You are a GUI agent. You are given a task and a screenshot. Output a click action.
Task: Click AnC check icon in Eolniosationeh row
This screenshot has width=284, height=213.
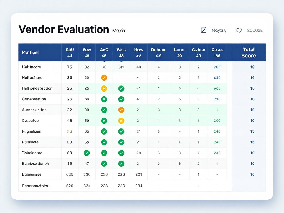point(104,164)
